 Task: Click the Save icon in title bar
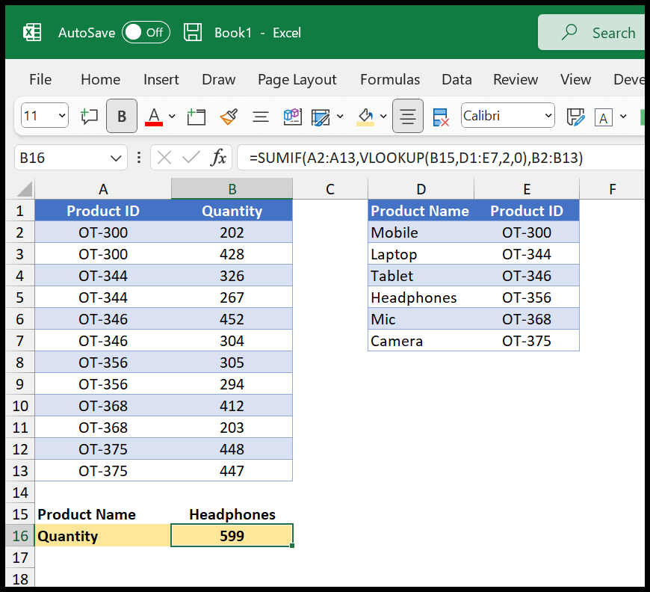193,32
